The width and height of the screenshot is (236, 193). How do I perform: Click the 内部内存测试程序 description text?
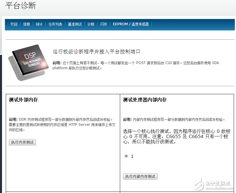[x=174, y=119]
